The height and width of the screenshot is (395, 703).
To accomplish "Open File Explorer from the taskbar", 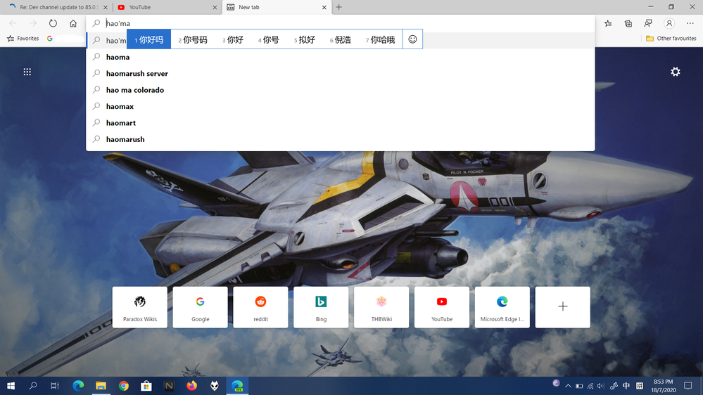I will coord(101,386).
